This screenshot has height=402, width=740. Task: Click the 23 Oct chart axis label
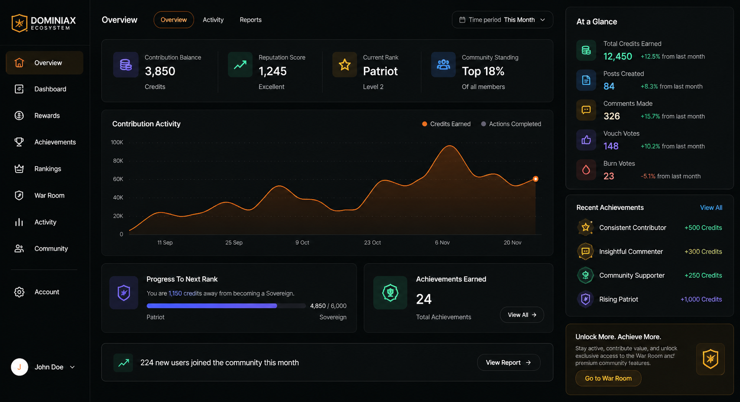tap(373, 243)
